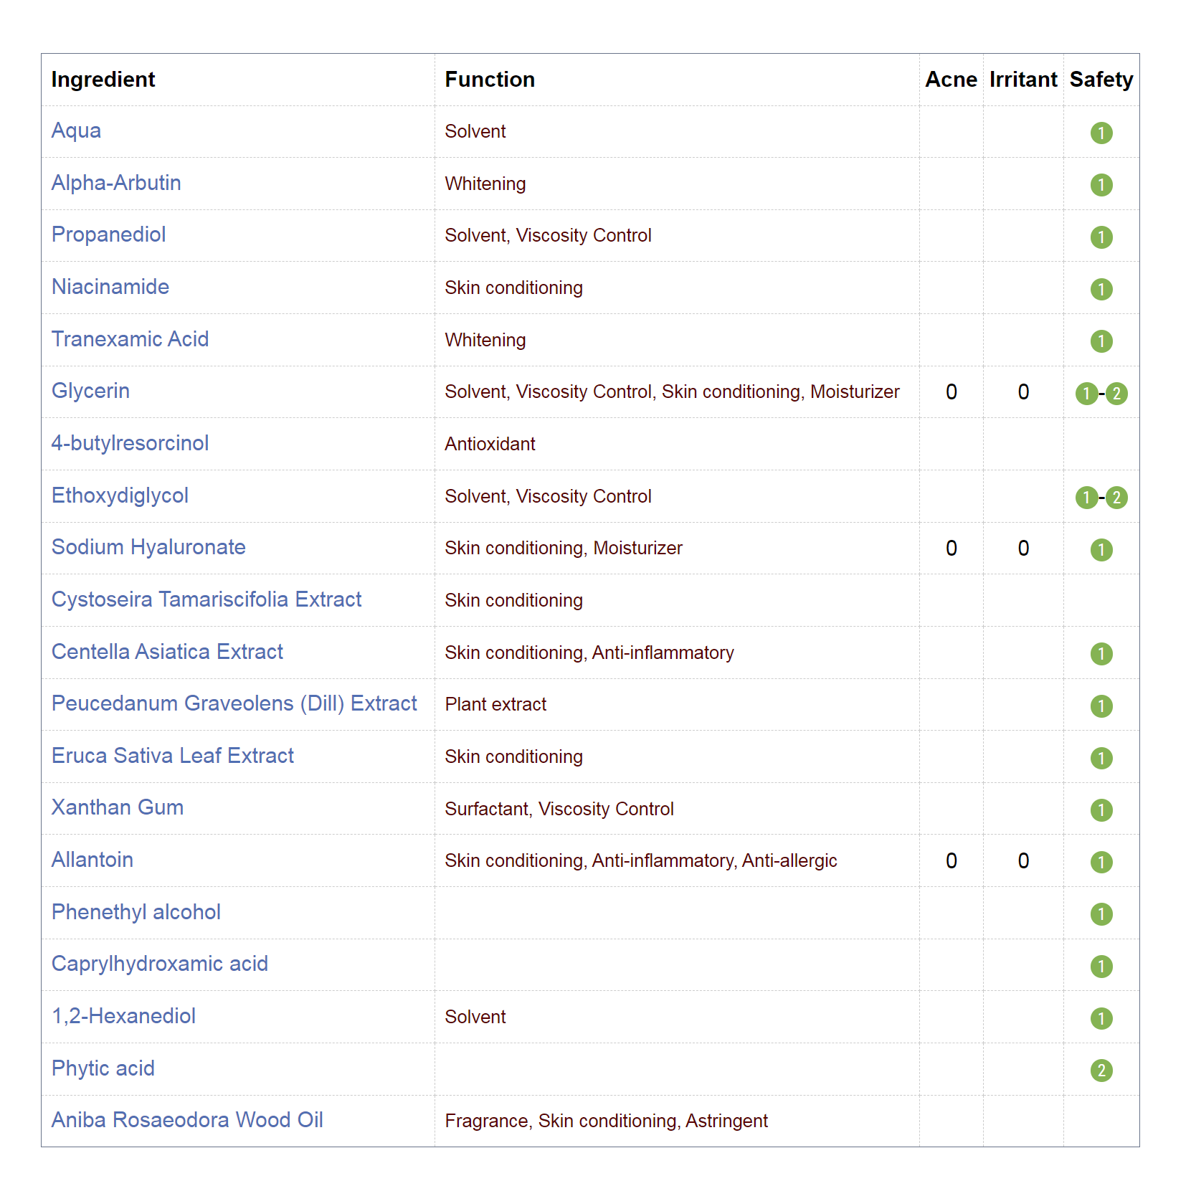This screenshot has height=1191, width=1191.
Task: Click the safety badge for Xanthan Gum
Action: pyautogui.click(x=1101, y=810)
